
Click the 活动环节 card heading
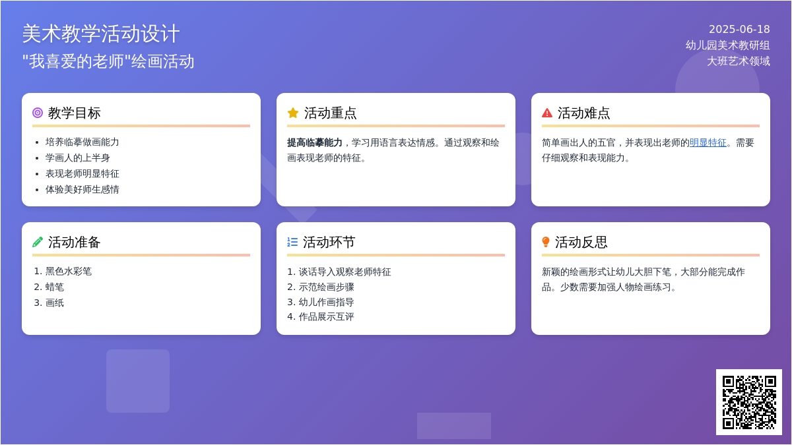[329, 242]
